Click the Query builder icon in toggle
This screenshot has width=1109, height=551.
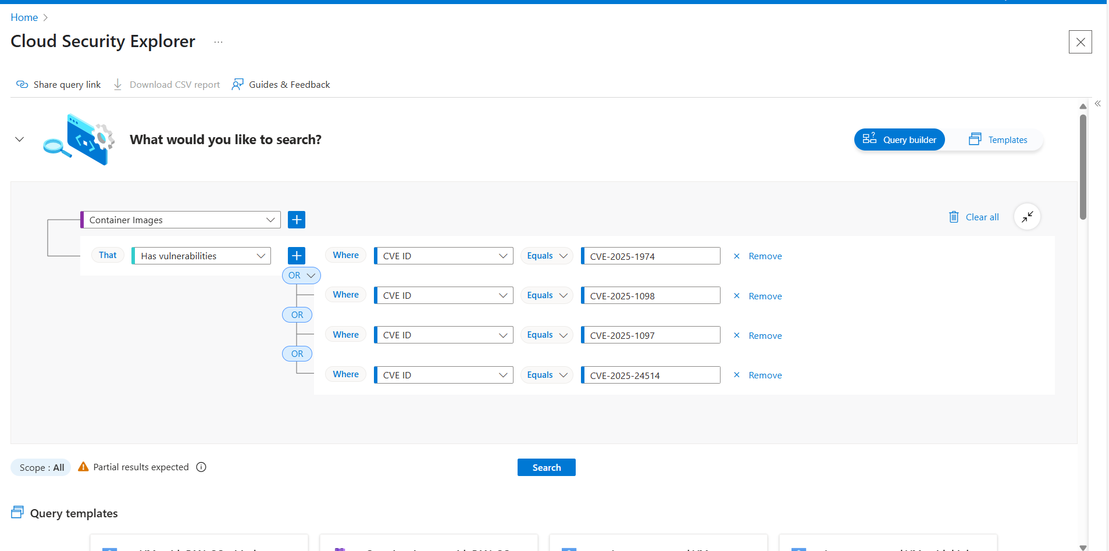[869, 138]
